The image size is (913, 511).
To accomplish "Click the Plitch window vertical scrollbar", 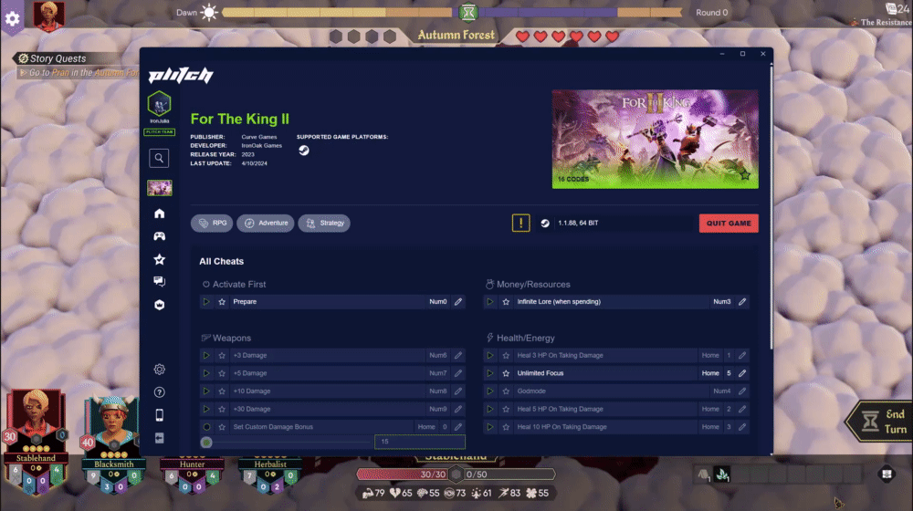I will click(x=771, y=206).
